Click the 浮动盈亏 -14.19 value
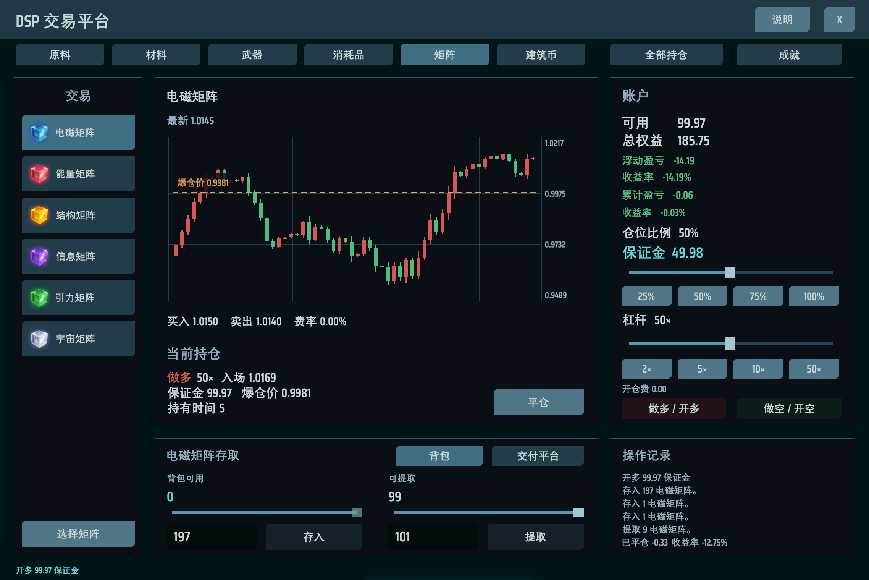869x580 pixels. (658, 160)
